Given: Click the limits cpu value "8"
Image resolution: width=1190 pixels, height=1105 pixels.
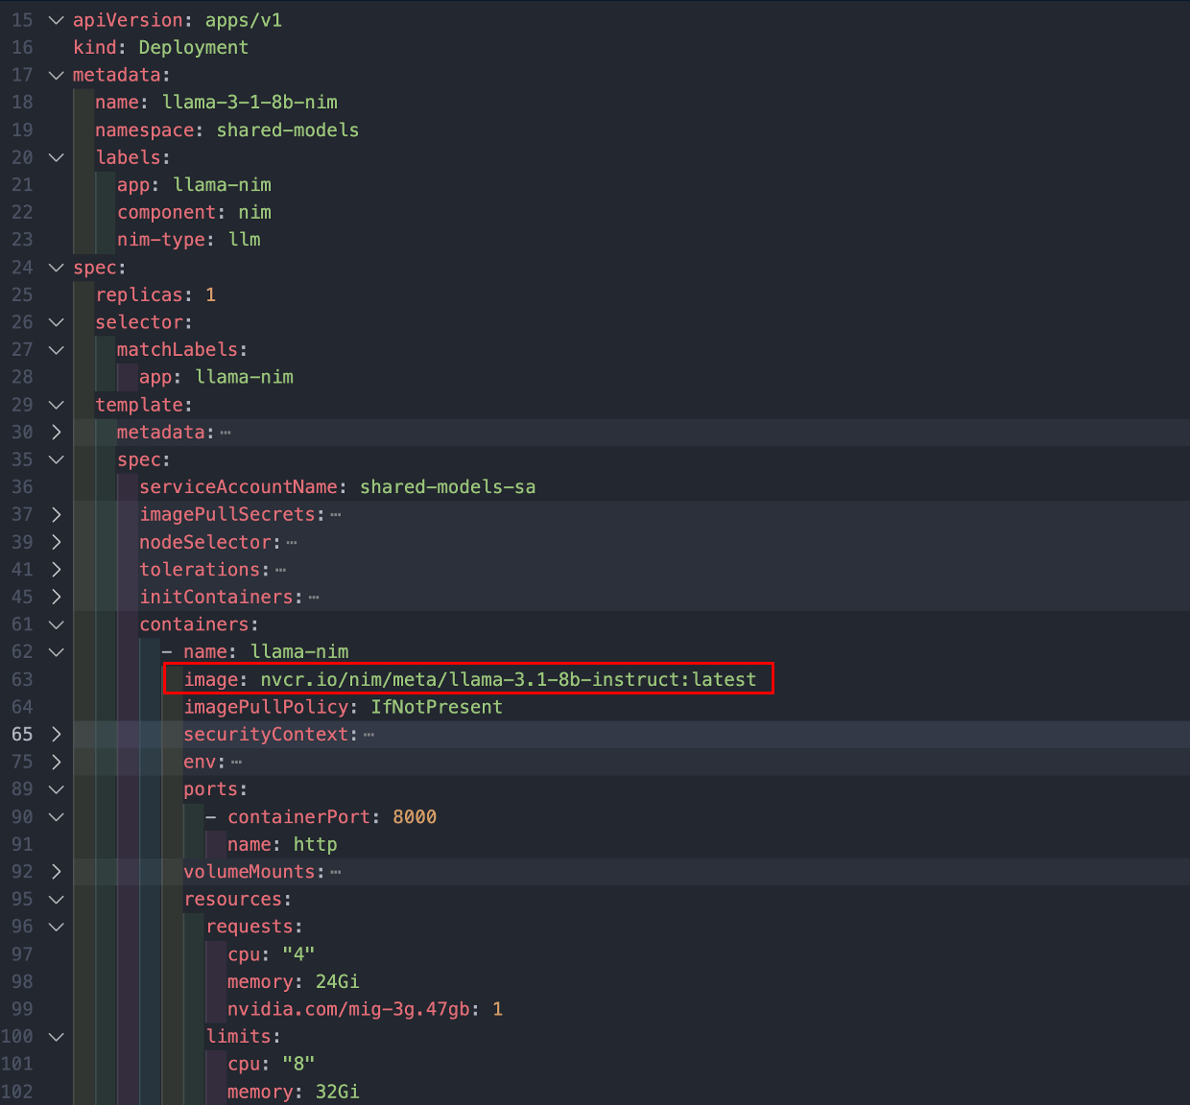Looking at the screenshot, I should [x=299, y=1064].
